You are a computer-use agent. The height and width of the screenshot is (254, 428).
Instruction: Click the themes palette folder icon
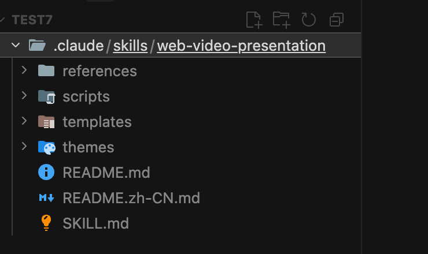point(47,147)
